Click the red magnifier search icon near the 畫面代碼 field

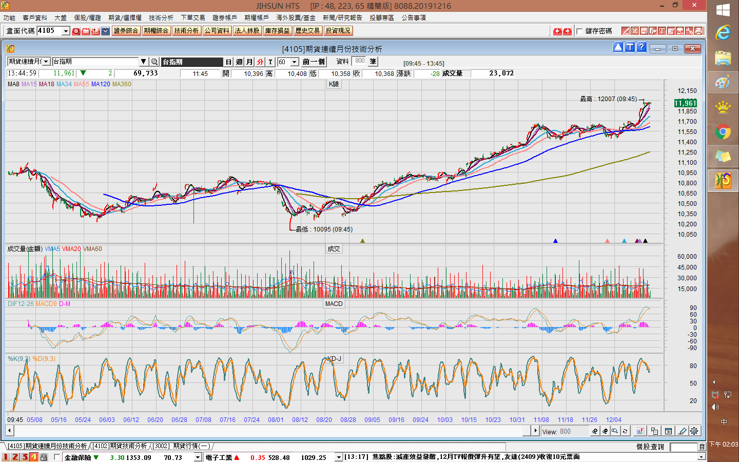(x=76, y=31)
